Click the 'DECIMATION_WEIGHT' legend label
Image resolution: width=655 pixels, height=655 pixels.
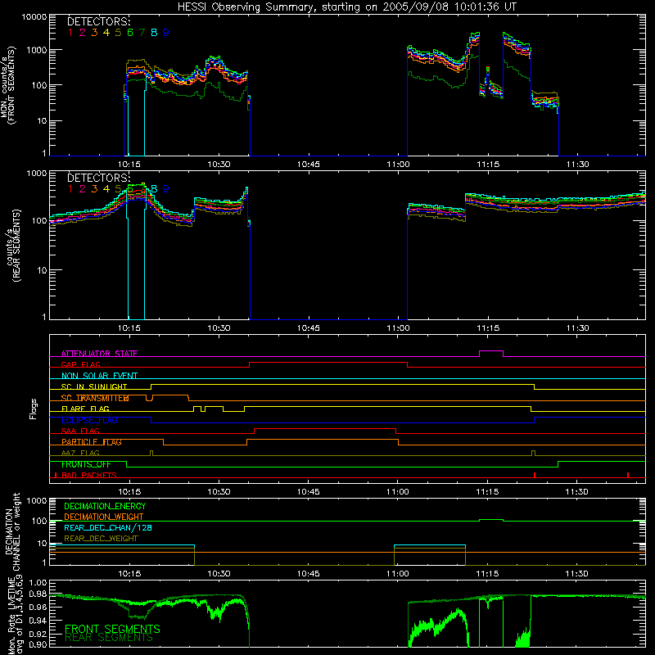(x=104, y=517)
